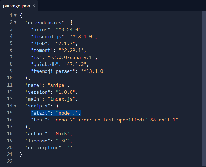Click the "version" key on line 12

38,92
